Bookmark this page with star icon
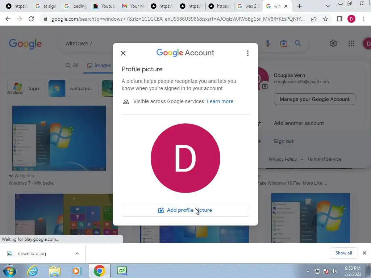Image resolution: width=371 pixels, height=278 pixels. (x=325, y=19)
